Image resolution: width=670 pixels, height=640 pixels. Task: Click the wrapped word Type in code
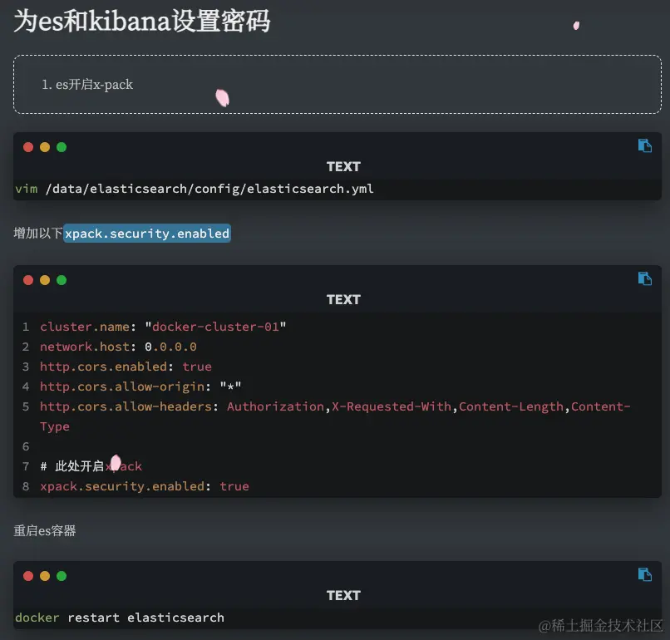click(55, 426)
